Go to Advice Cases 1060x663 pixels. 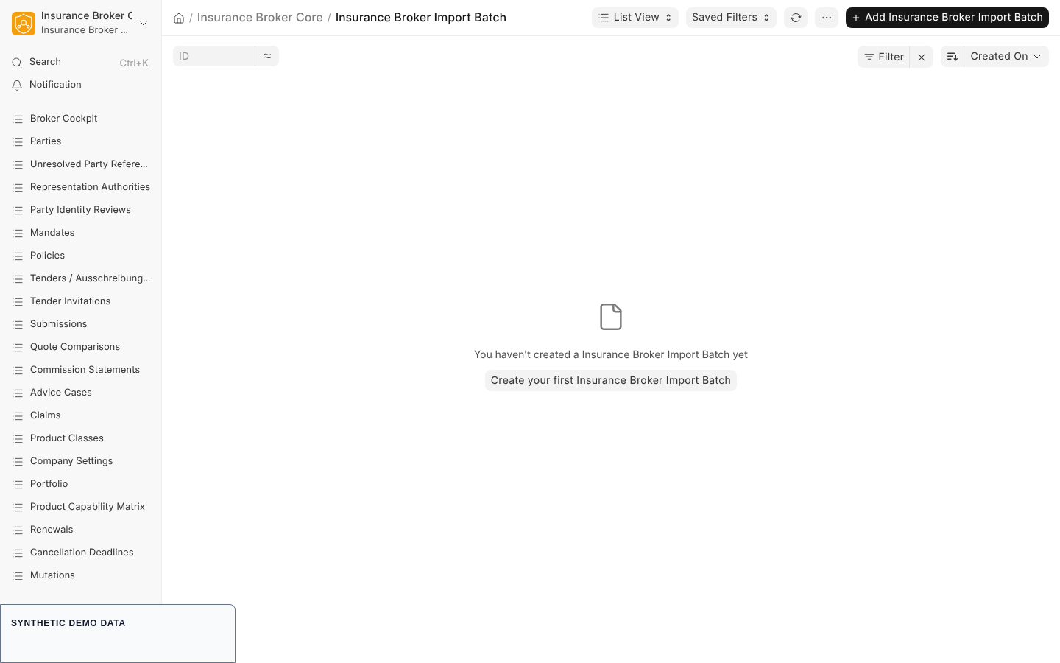tap(80, 393)
